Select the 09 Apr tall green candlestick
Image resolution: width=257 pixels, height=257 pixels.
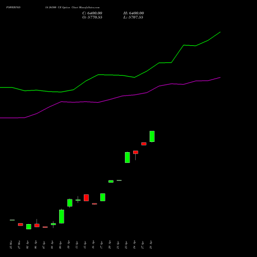point(62,216)
